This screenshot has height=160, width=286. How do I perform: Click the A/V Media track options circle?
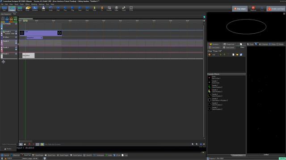[x=16, y=24]
